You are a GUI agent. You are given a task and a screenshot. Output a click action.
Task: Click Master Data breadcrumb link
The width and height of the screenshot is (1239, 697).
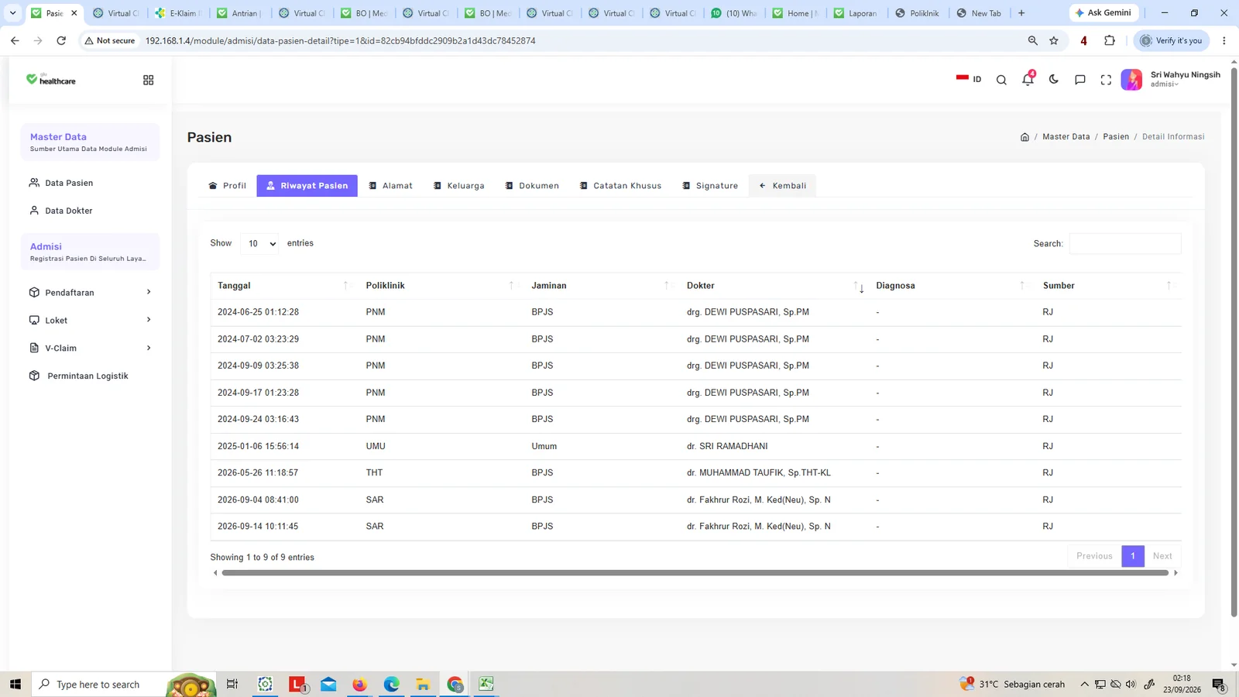[x=1066, y=137]
